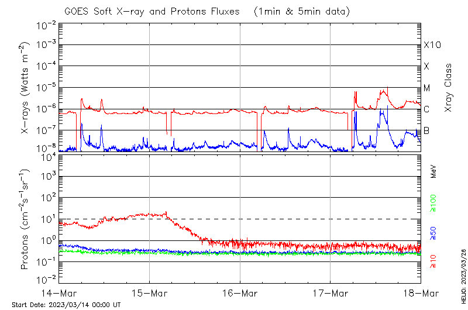Screen dimensions: 468x310
Task: Click the '(1min & 5min data)' subtitle text
Action: 302,12
